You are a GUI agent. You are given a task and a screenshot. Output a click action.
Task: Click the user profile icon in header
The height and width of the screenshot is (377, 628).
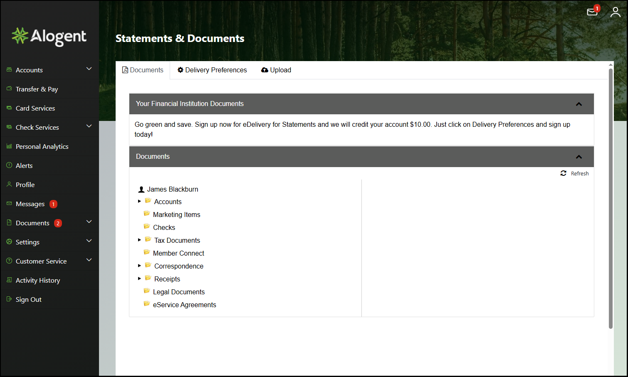point(615,12)
